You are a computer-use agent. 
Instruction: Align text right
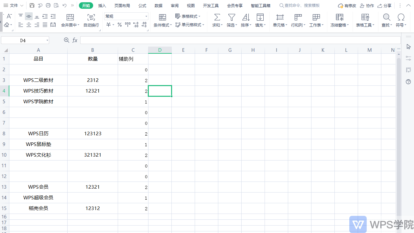[37, 25]
